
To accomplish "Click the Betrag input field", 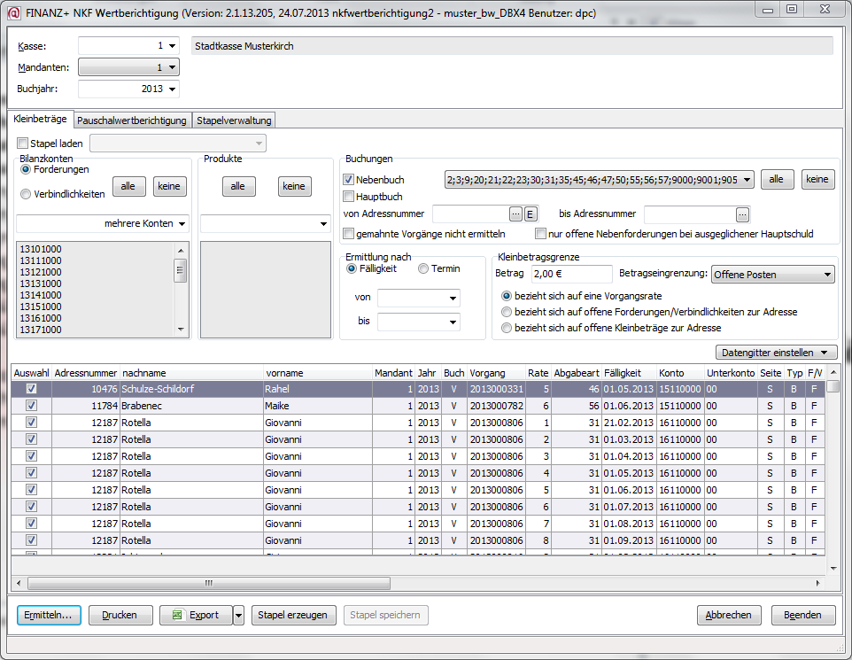I will click(x=571, y=274).
